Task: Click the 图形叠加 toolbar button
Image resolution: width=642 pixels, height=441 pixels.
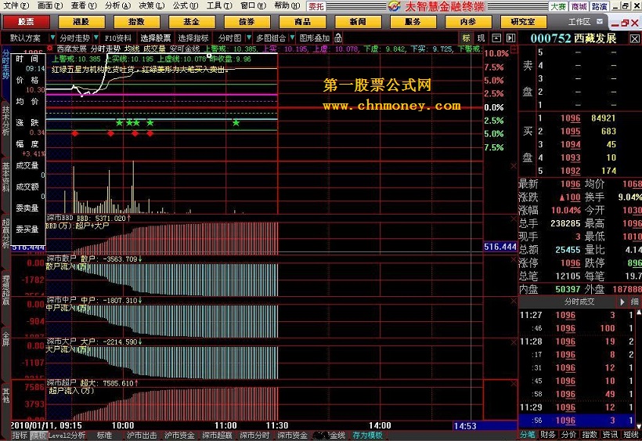Action: [x=315, y=38]
